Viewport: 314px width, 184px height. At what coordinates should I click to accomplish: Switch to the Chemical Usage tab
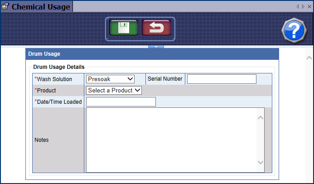41,7
